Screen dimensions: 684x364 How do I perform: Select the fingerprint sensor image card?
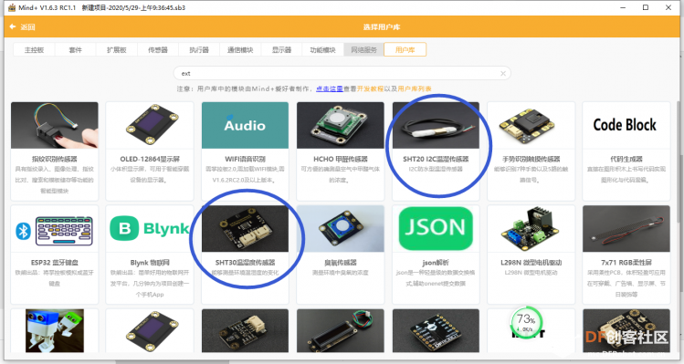pos(55,126)
